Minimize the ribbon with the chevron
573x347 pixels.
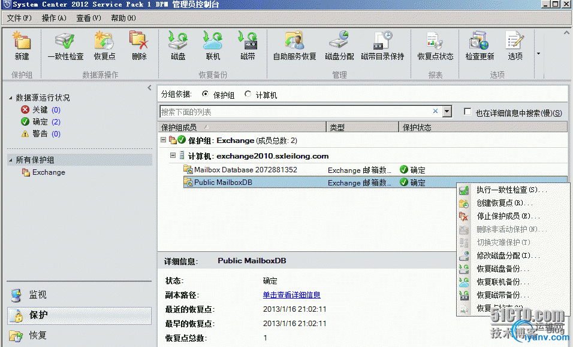[x=566, y=32]
